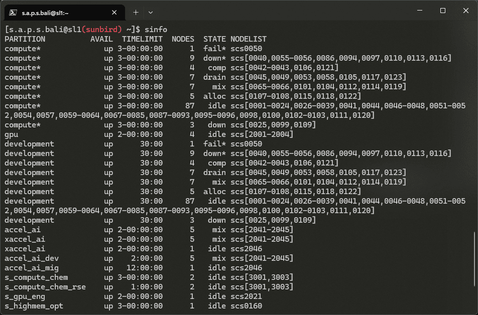Viewport: 478px width, 315px height.
Task: Click the down* state entry
Action: [x=215, y=58]
